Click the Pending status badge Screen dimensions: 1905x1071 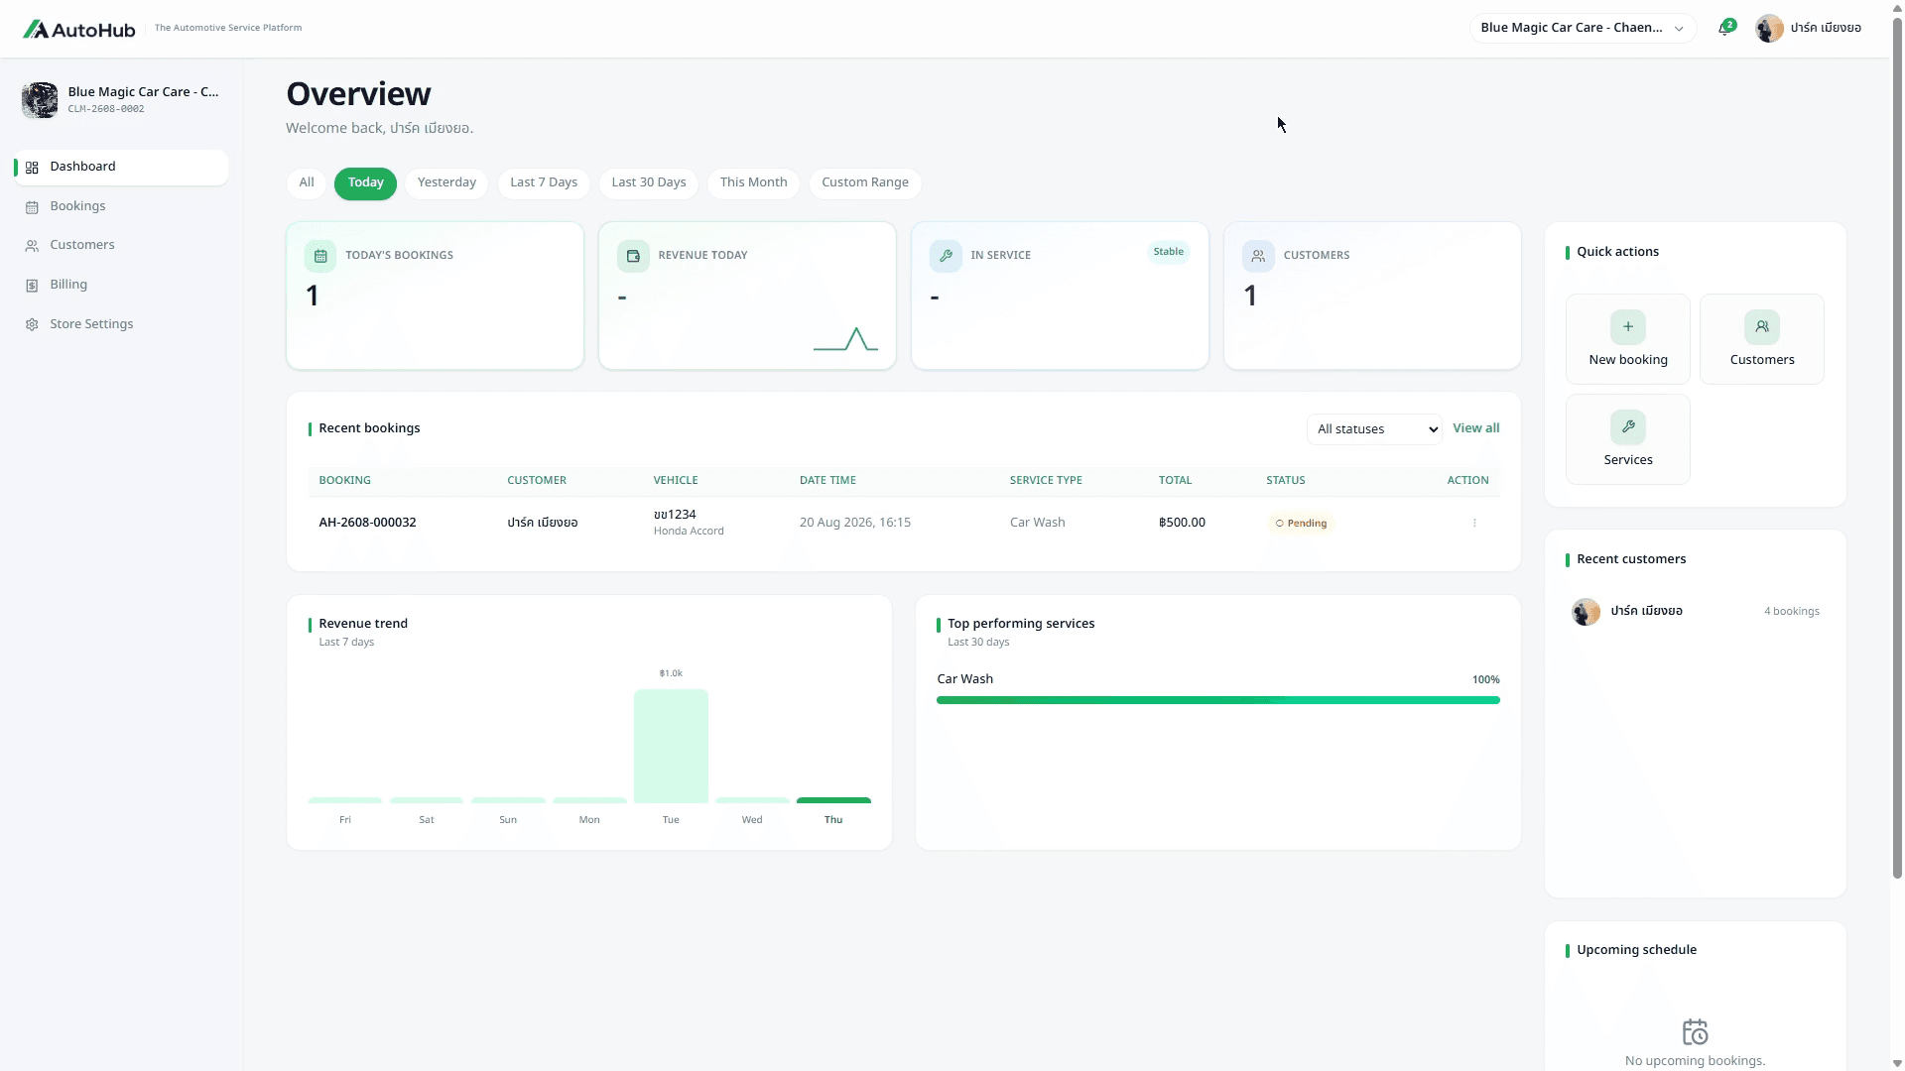[x=1301, y=524]
